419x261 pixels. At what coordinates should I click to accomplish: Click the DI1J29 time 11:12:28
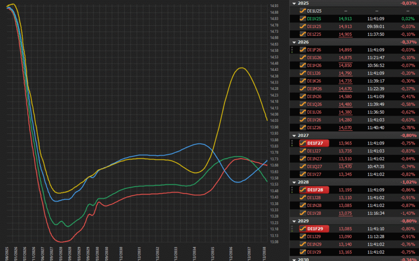pyautogui.click(x=376, y=236)
